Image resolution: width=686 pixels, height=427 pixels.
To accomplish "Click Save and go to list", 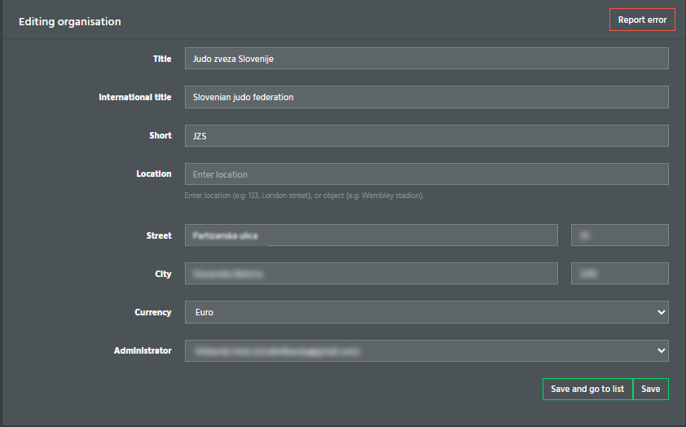I will coord(587,389).
